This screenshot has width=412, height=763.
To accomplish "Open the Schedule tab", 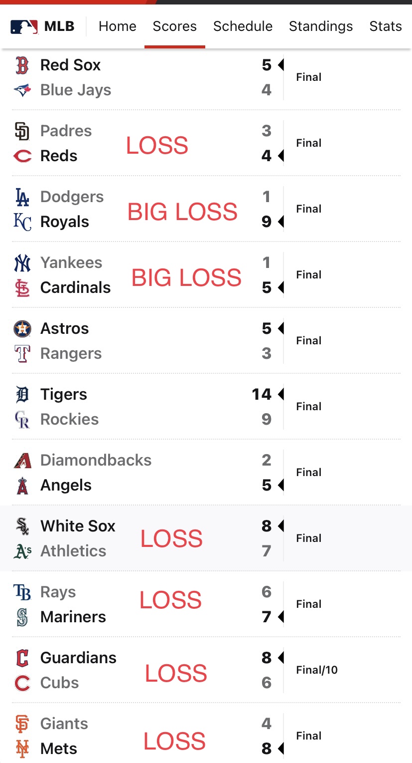I will [243, 26].
